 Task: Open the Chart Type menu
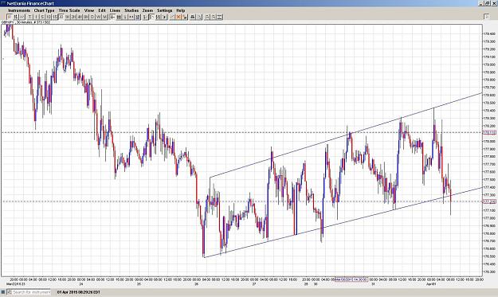pyautogui.click(x=44, y=10)
